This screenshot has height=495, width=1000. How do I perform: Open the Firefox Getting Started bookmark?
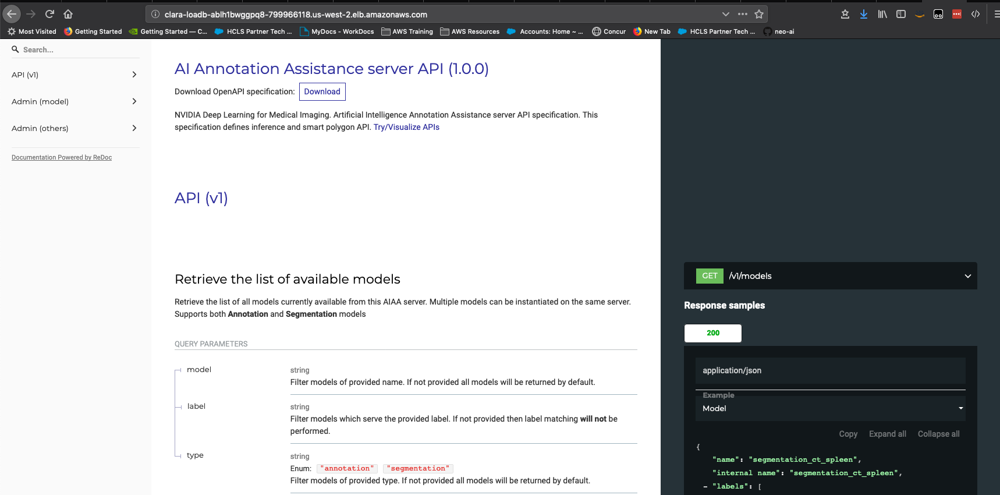click(93, 31)
